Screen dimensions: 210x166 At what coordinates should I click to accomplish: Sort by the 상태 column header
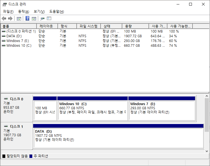click(111, 26)
